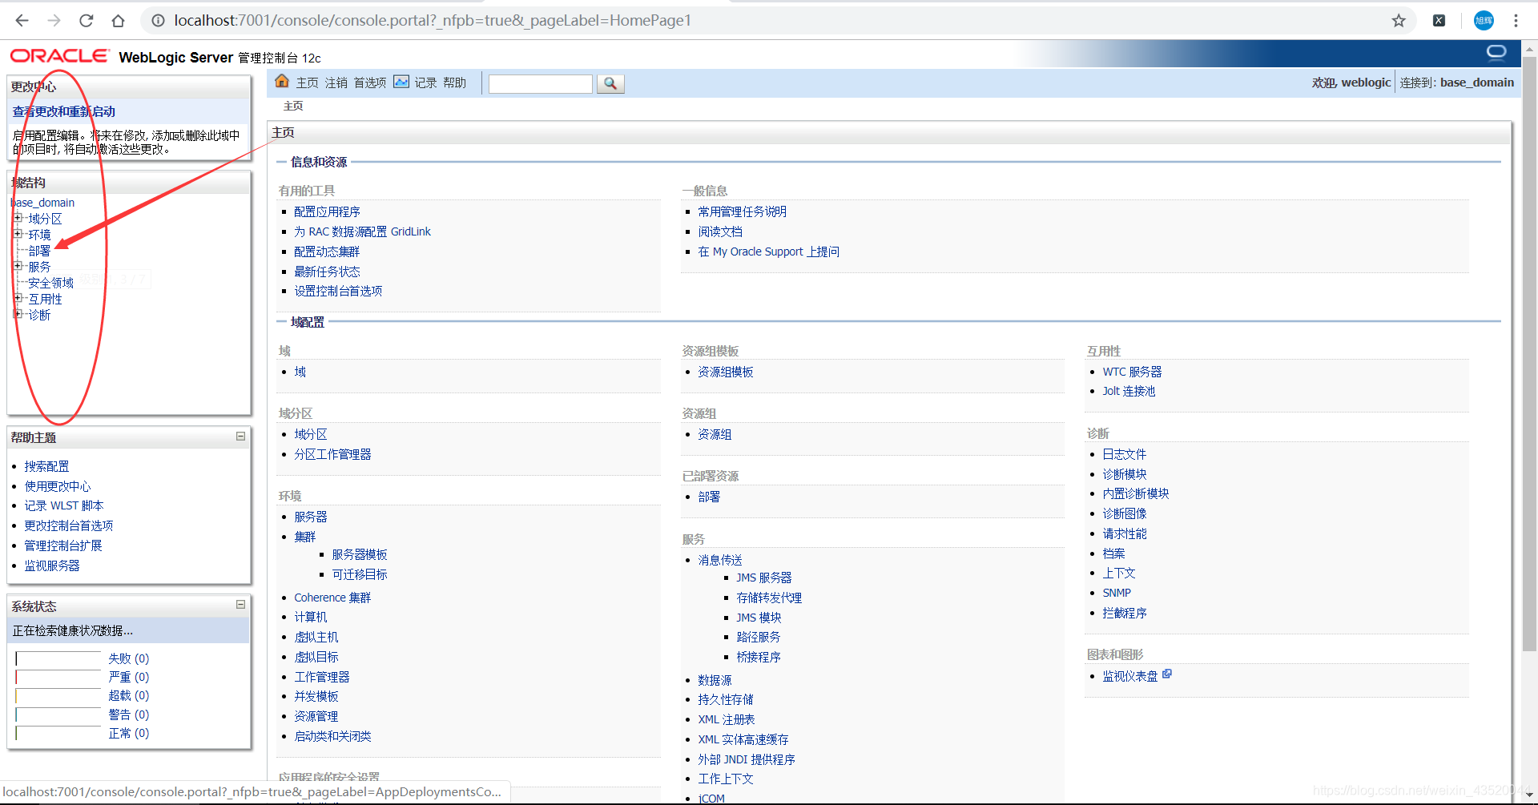Open 查看更改和重新启动 link
The height and width of the screenshot is (805, 1538).
64,111
